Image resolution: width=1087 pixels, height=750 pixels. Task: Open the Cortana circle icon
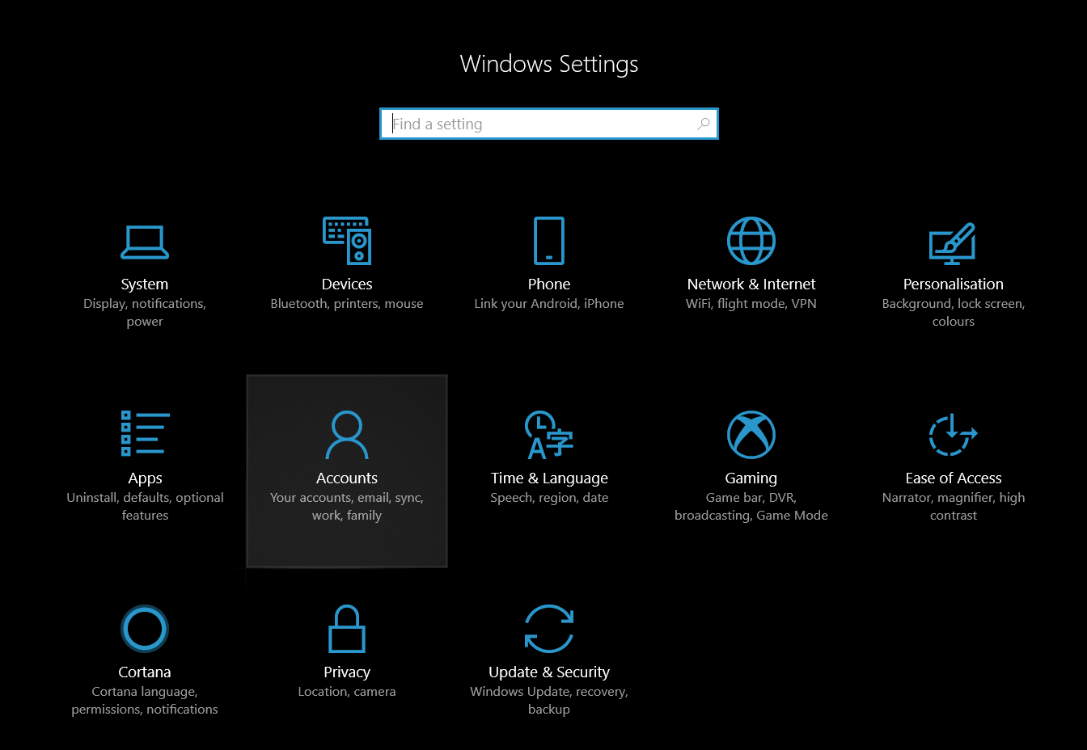pos(145,628)
